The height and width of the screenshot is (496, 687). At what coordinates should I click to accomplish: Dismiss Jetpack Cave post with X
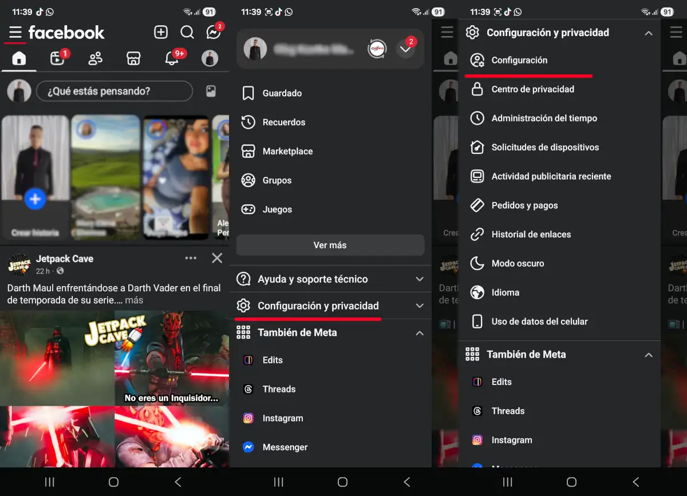click(217, 259)
